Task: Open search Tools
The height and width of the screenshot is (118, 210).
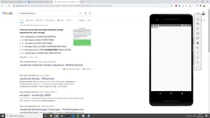Action: point(89,20)
